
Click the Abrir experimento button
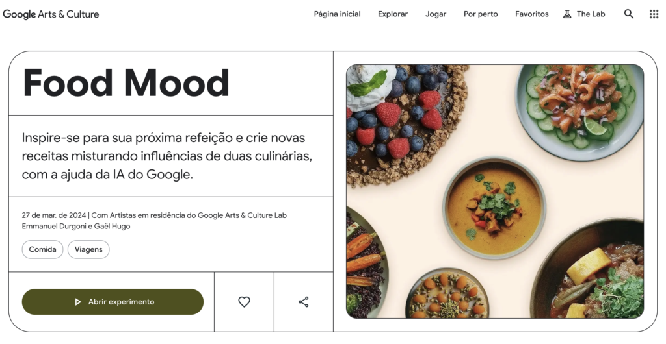pos(113,302)
